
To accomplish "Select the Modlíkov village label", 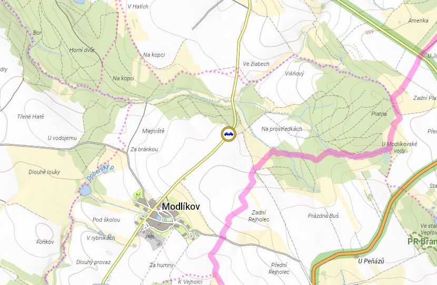I will point(181,207).
